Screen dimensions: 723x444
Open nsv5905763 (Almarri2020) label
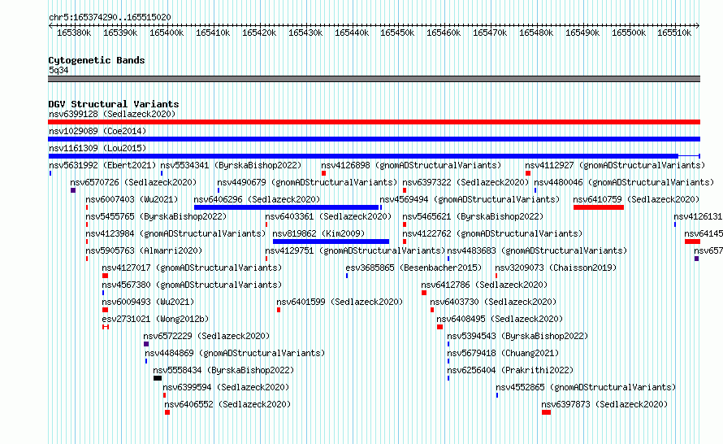pyautogui.click(x=144, y=250)
